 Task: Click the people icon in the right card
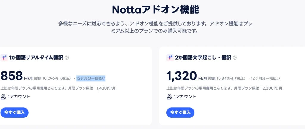[x=169, y=97]
